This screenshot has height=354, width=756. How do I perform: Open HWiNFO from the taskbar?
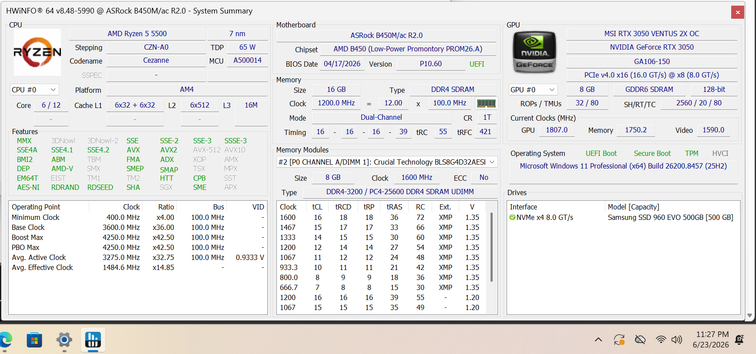point(93,340)
